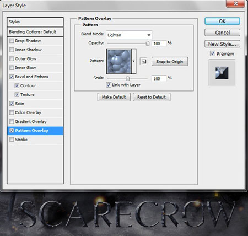Select the Gradient Overlay style entry
The width and height of the screenshot is (248, 236).
point(35,121)
